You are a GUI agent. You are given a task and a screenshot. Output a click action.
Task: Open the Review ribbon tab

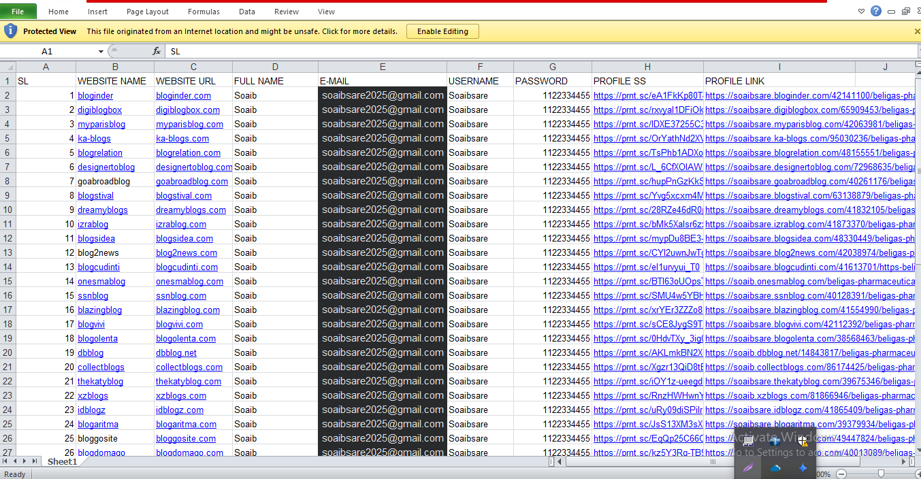pos(287,12)
